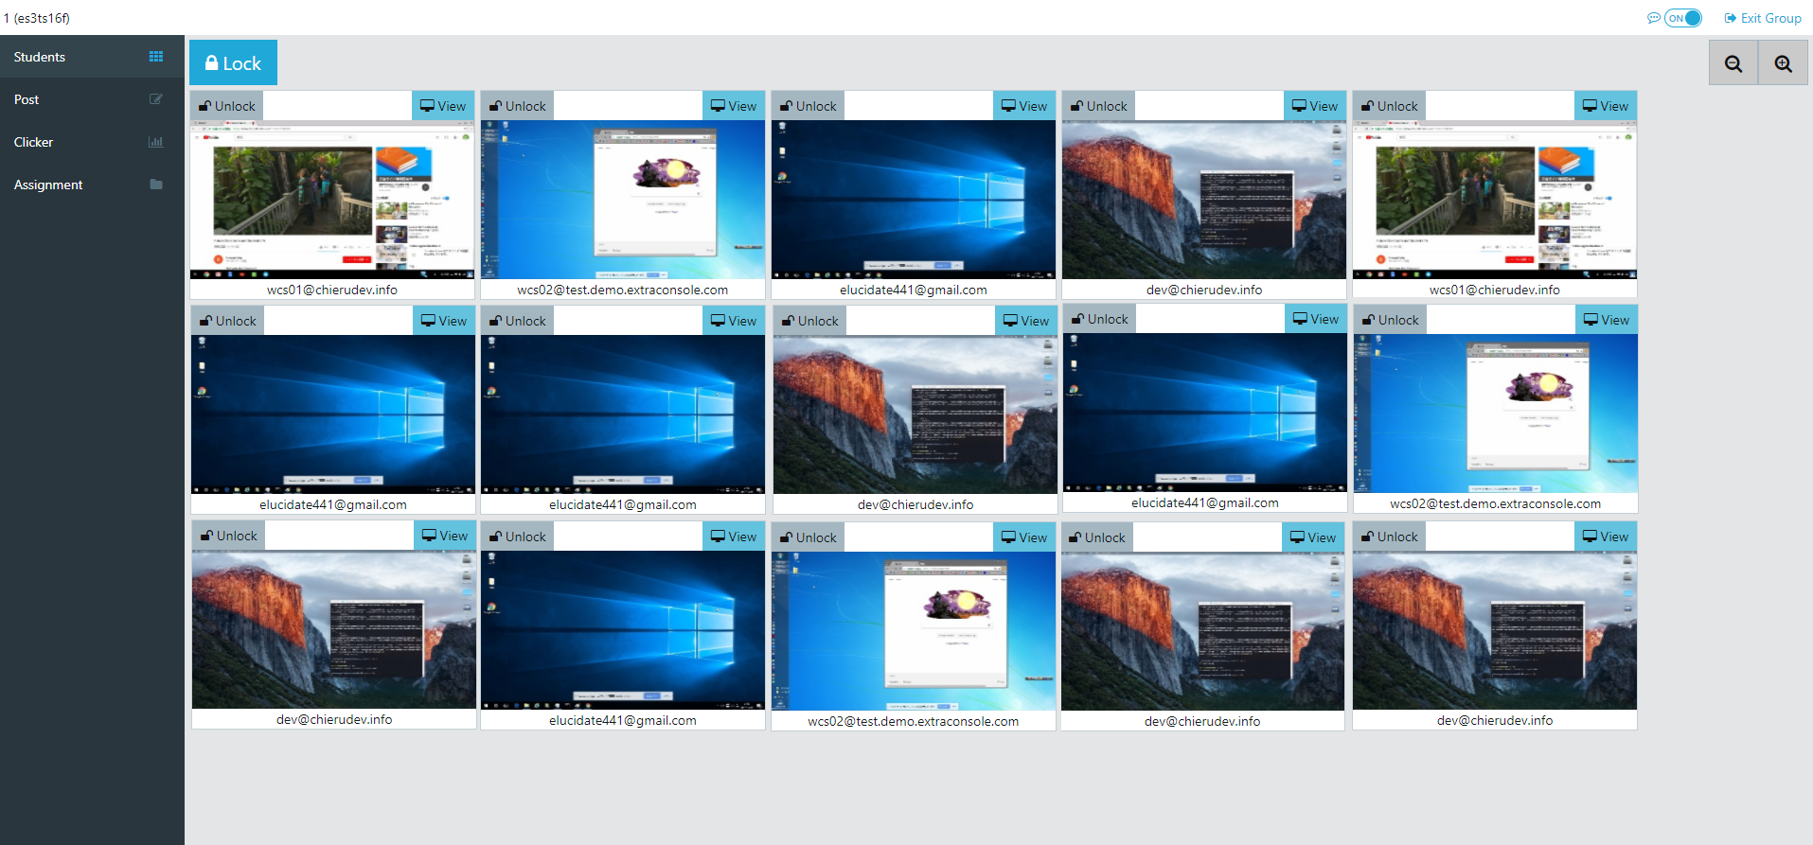This screenshot has height=845, width=1813.
Task: Click the zoom in magnifier icon
Action: 1783,63
